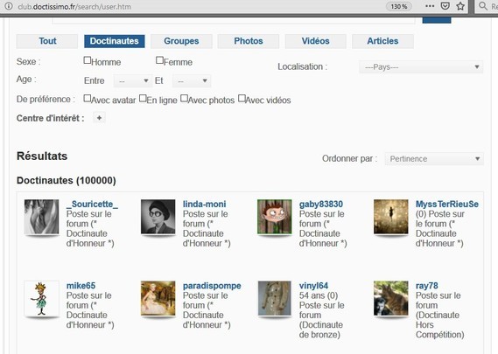Open the Ordonner par Pertinence dropdown
The height and width of the screenshot is (354, 498).
(x=434, y=158)
